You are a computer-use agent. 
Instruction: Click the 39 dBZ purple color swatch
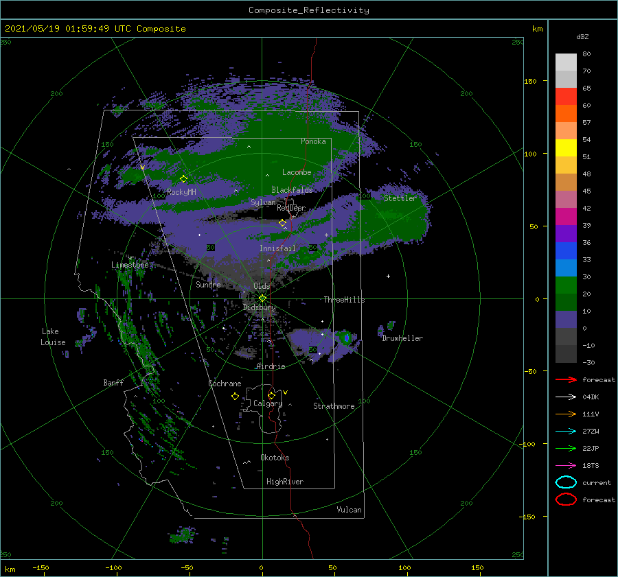click(566, 233)
